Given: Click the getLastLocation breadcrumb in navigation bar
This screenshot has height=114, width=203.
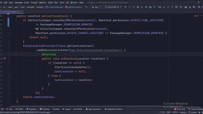Looking at the screenshot, I should pyautogui.click(x=73, y=7).
